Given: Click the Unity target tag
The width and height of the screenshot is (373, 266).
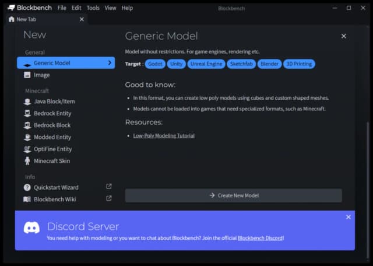Looking at the screenshot, I should (x=176, y=64).
